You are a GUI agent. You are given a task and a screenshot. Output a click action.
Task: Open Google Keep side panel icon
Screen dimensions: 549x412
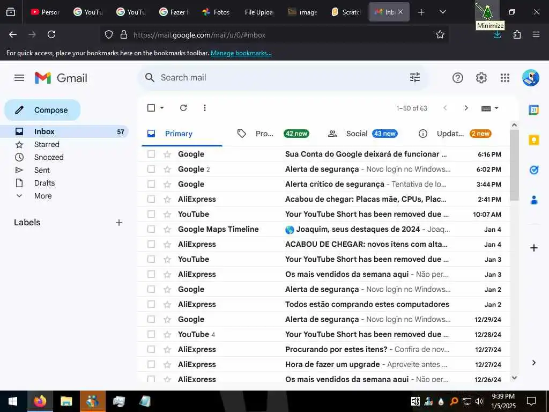coord(534,140)
